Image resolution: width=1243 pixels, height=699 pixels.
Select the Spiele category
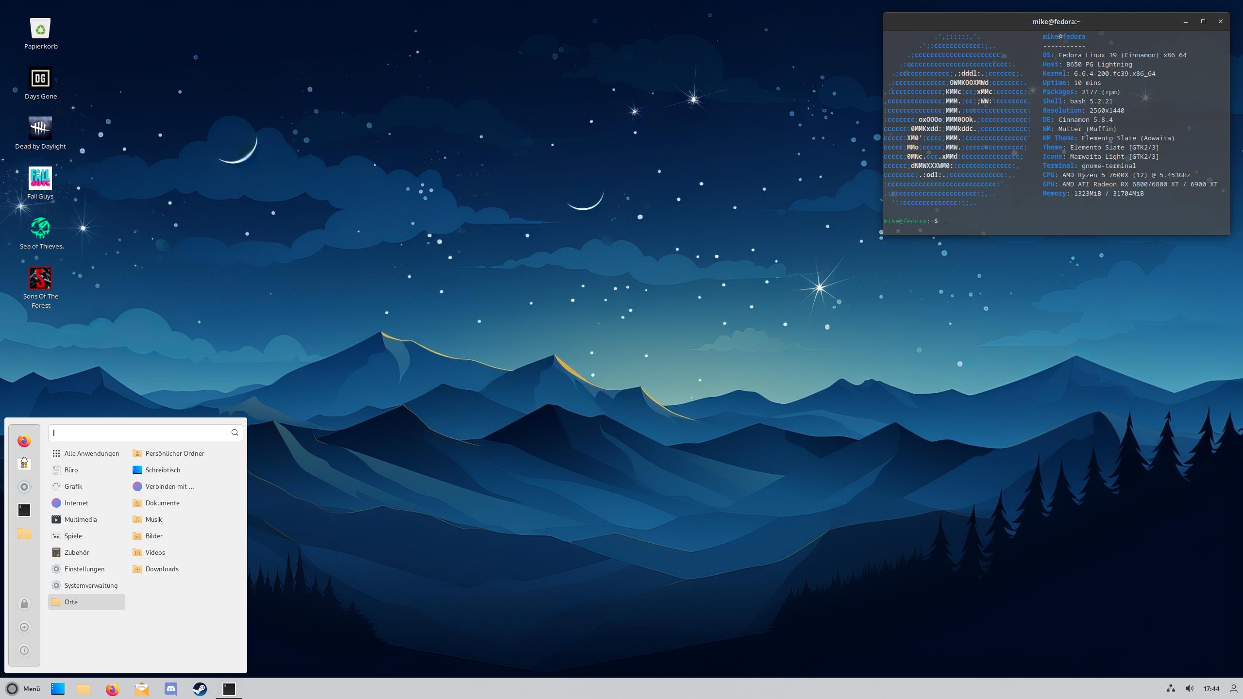coord(73,536)
